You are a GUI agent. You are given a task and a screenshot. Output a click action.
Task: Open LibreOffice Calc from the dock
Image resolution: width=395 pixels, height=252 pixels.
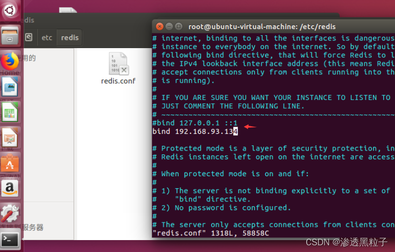pyautogui.click(x=10, y=112)
